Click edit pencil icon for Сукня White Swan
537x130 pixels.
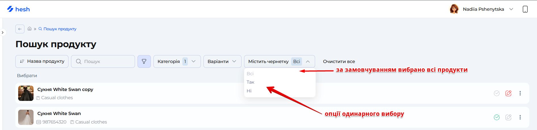(508, 117)
